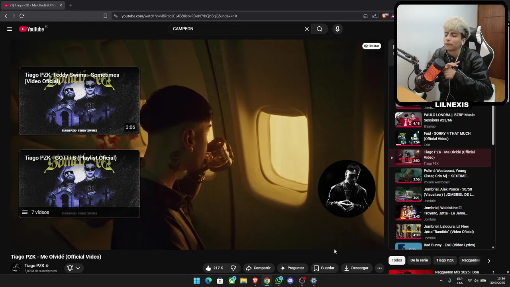Open Discord from the taskbar
Viewport: 510px width, 287px height.
290,281
